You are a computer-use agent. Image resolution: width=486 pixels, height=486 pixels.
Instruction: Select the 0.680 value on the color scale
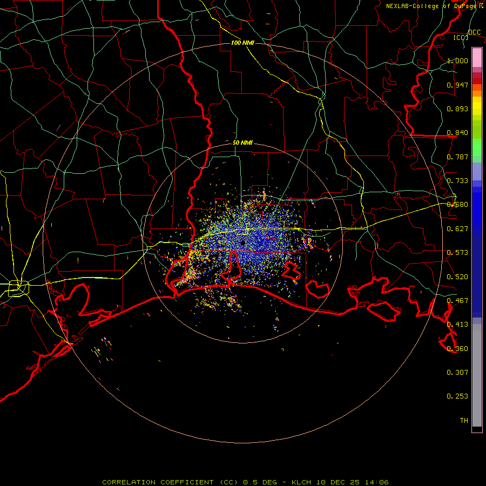click(x=457, y=205)
